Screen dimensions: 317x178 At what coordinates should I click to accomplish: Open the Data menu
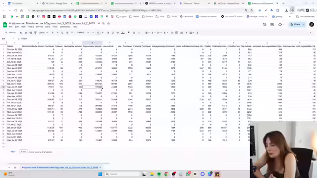tap(48, 27)
